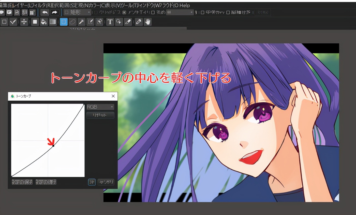Viewport: 356px width, 215px height.
Task: Open the RGB channel dropdown
Action: pyautogui.click(x=100, y=107)
